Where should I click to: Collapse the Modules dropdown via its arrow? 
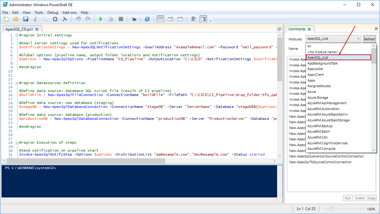[x=359, y=39]
